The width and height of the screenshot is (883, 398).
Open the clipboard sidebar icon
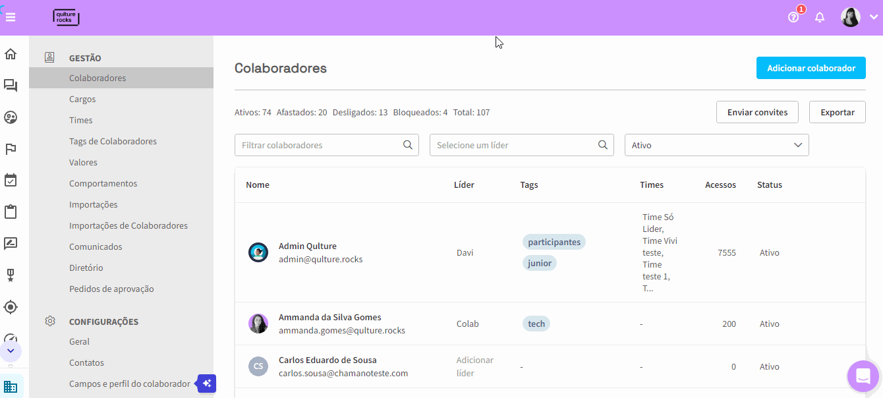tap(11, 212)
